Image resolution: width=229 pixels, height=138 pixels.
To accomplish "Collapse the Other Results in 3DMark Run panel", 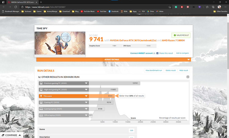I will (188, 77).
